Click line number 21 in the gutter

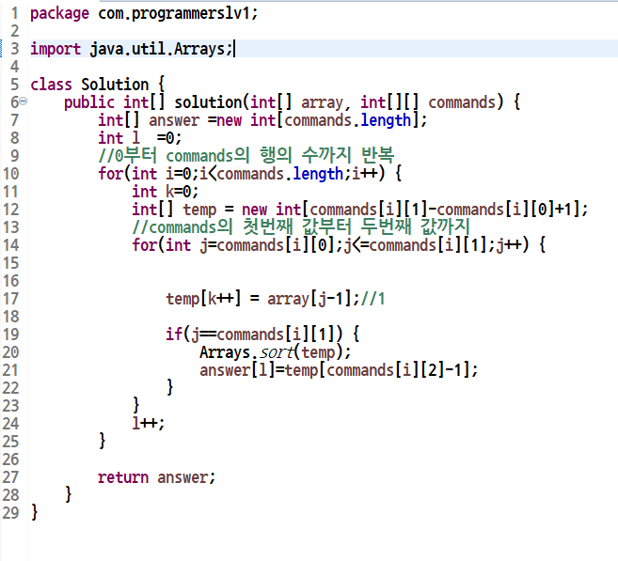point(10,370)
